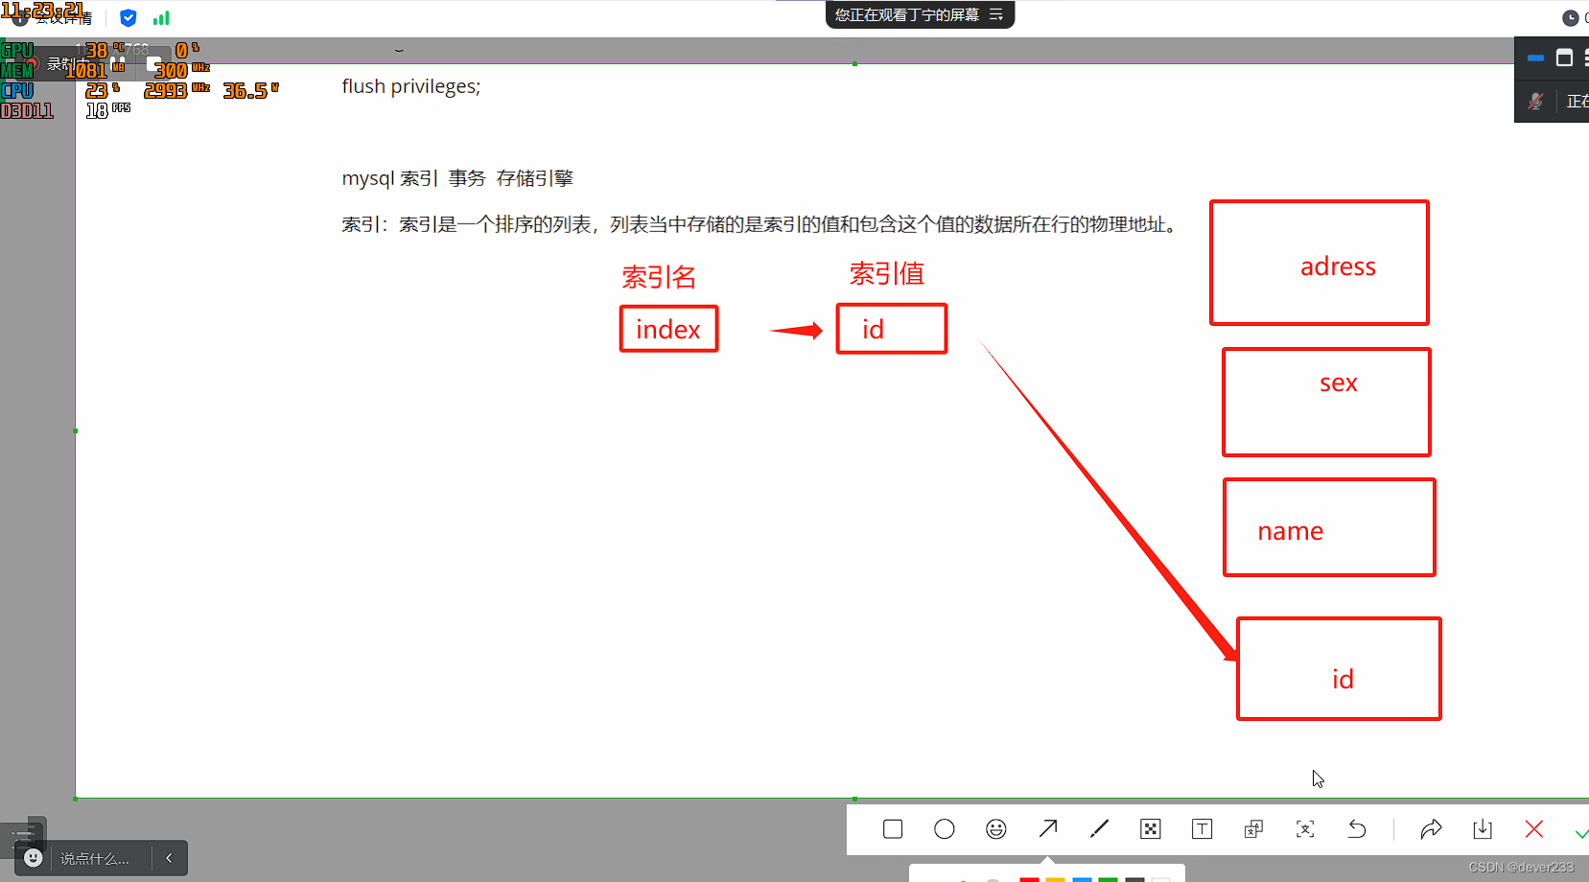1589x882 pixels.
Task: Share the screenshot with forward arrow
Action: (x=1431, y=829)
